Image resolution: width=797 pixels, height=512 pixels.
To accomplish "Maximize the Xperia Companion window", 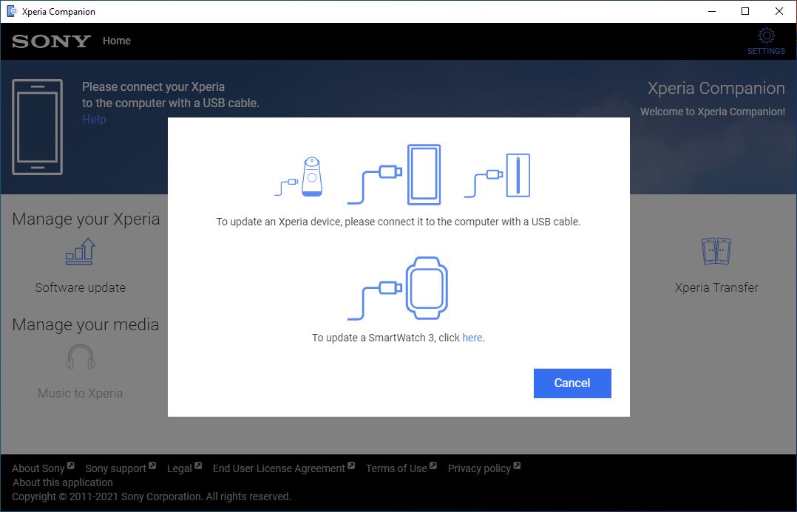I will tap(745, 11).
